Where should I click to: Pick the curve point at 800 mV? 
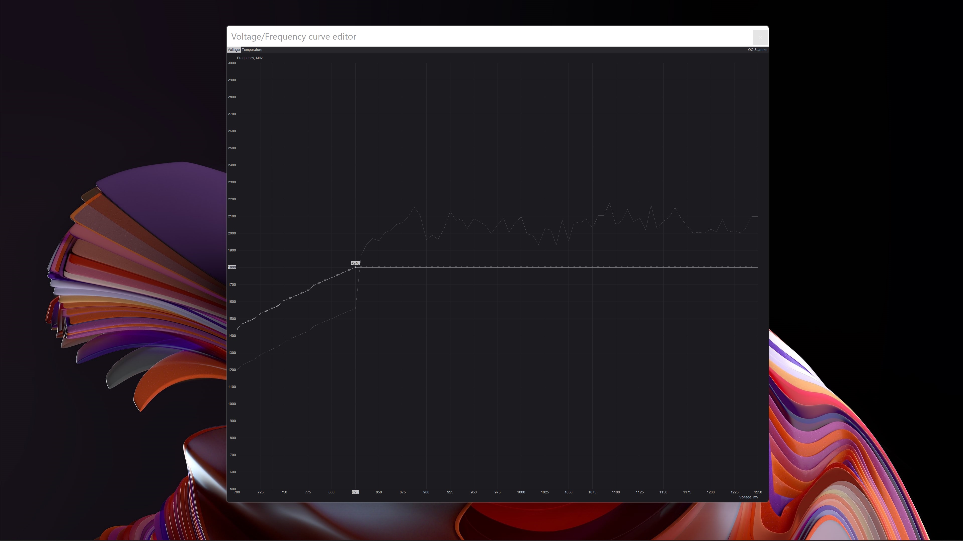pos(332,278)
